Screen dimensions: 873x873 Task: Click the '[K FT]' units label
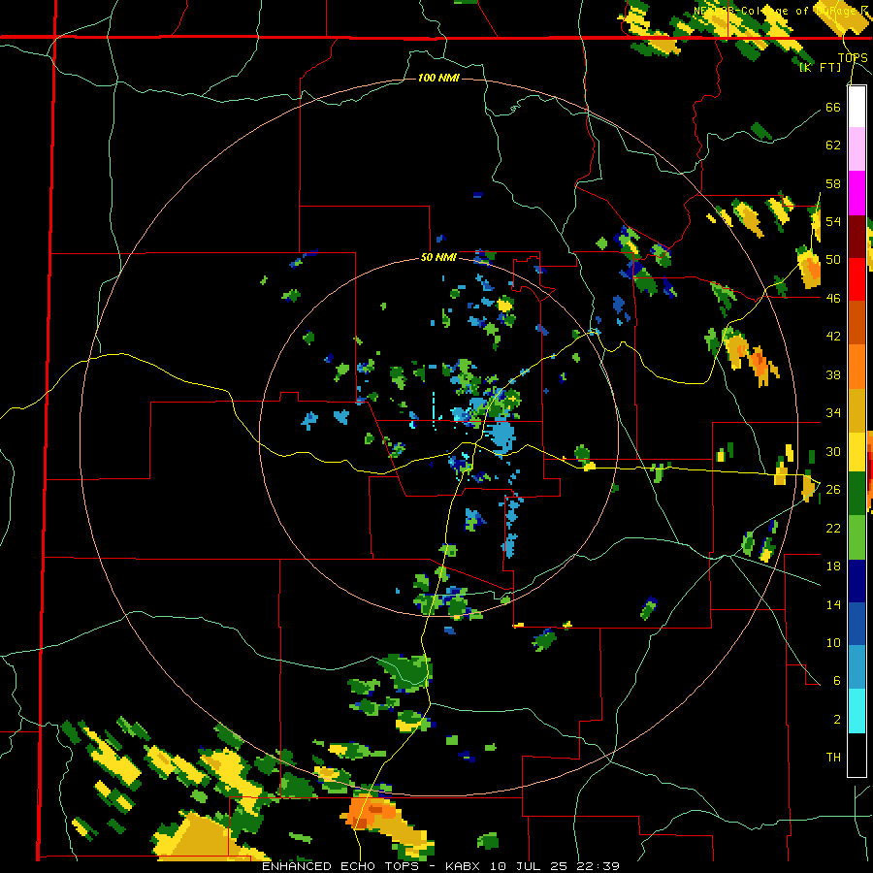coord(820,68)
